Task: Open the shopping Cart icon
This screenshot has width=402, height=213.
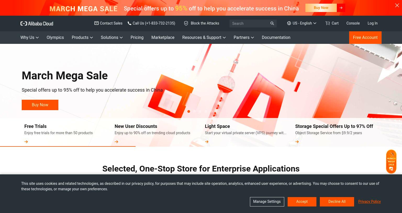Action: click(327, 23)
